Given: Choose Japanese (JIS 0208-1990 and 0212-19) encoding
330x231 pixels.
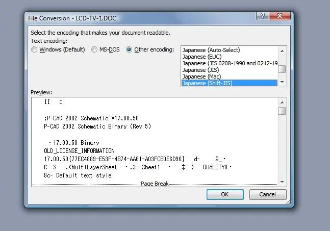Looking at the screenshot, I should [x=229, y=63].
